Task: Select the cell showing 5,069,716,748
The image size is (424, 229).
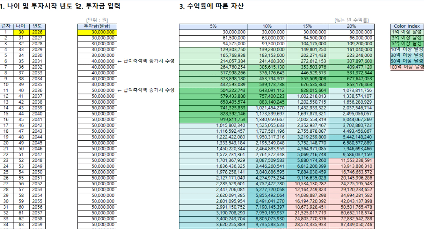Action: pyautogui.click(x=308, y=155)
